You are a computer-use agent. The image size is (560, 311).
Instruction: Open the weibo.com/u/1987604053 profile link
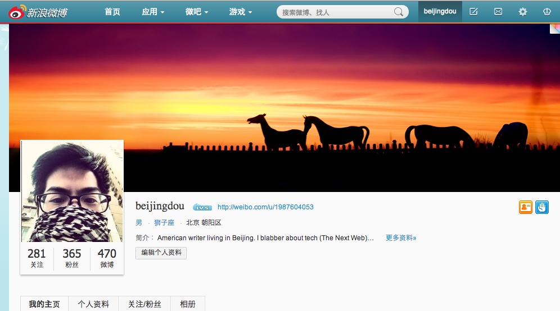coord(265,207)
